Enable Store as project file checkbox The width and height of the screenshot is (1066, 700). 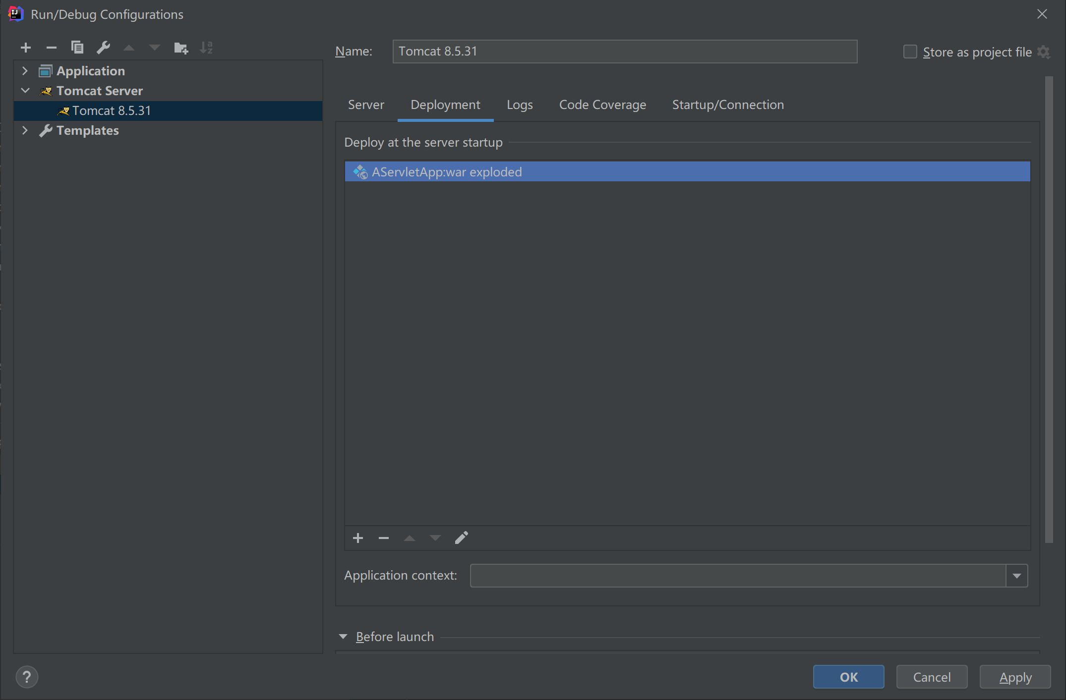(910, 52)
